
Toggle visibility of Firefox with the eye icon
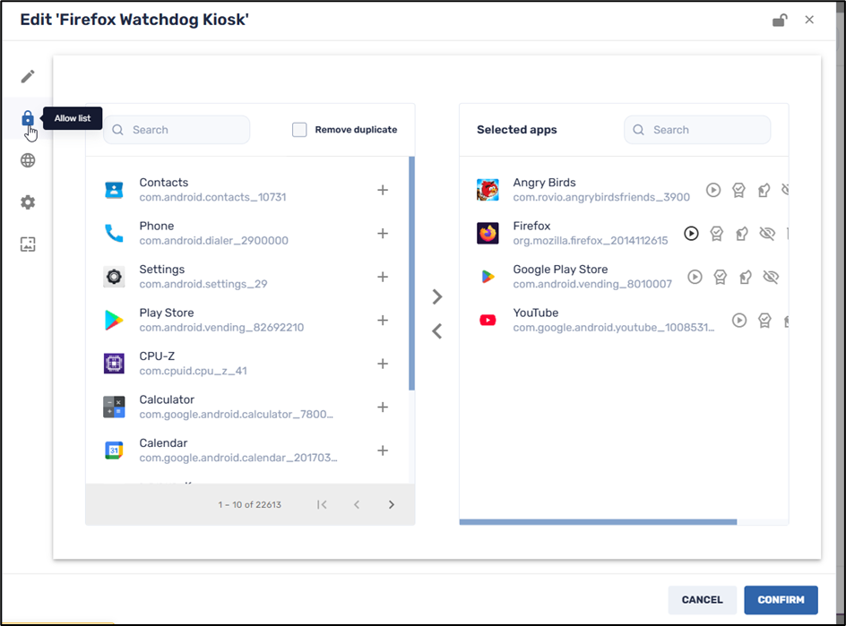tap(767, 233)
